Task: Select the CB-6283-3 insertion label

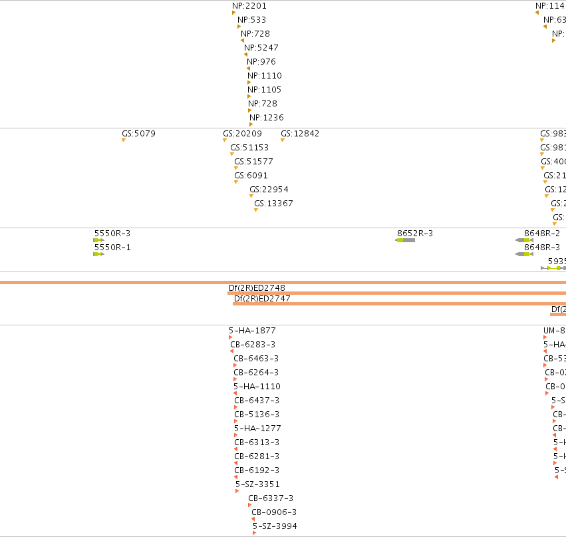Action: coord(253,345)
